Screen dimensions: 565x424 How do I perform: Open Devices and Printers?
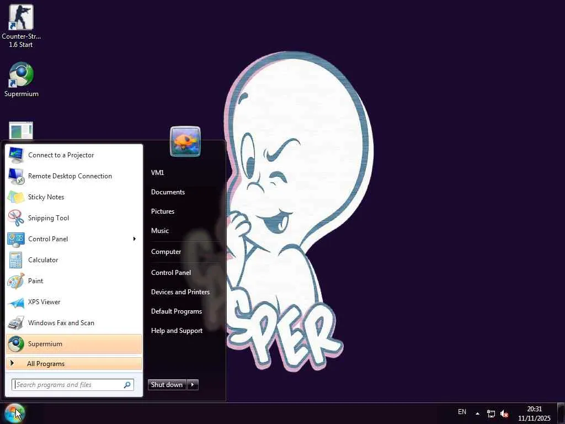180,292
